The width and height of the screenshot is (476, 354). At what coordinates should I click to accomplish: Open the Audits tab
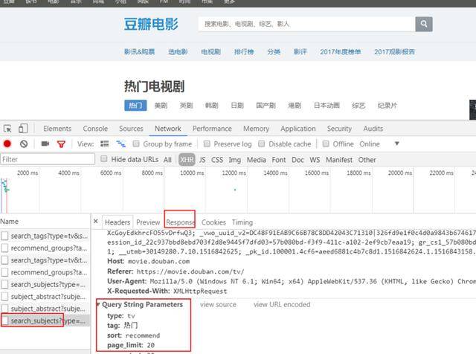[373, 129]
